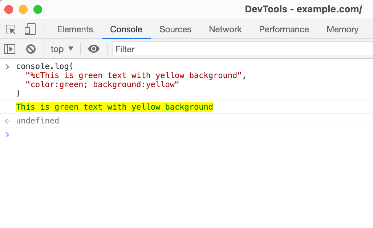The image size is (373, 228).
Task: Select the Console tab
Action: tap(126, 29)
